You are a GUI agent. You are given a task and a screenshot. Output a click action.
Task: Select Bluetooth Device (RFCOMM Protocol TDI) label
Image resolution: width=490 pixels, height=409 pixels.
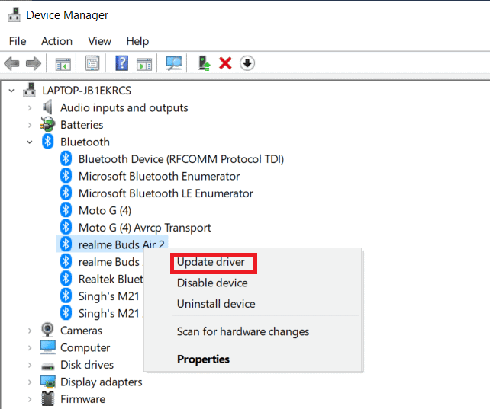181,159
